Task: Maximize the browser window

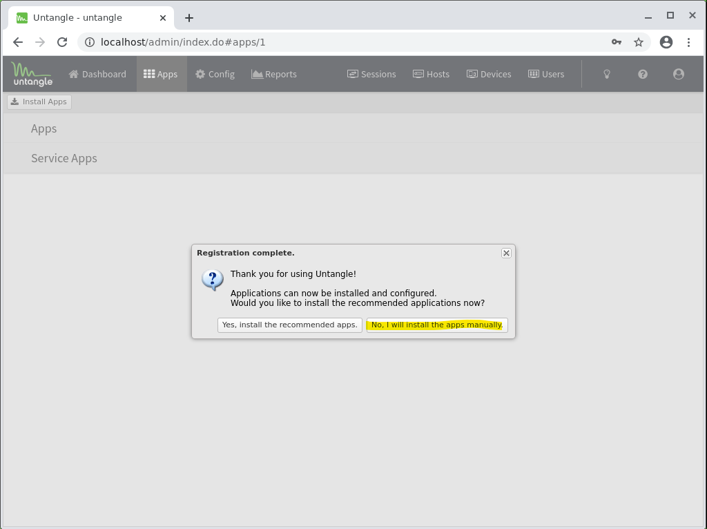Action: pos(670,16)
